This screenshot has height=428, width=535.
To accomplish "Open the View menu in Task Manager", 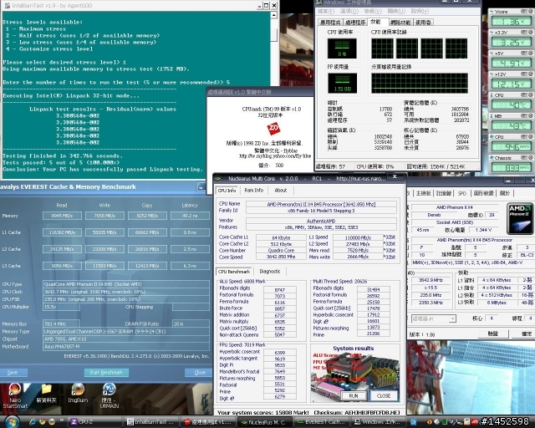I will click(372, 11).
